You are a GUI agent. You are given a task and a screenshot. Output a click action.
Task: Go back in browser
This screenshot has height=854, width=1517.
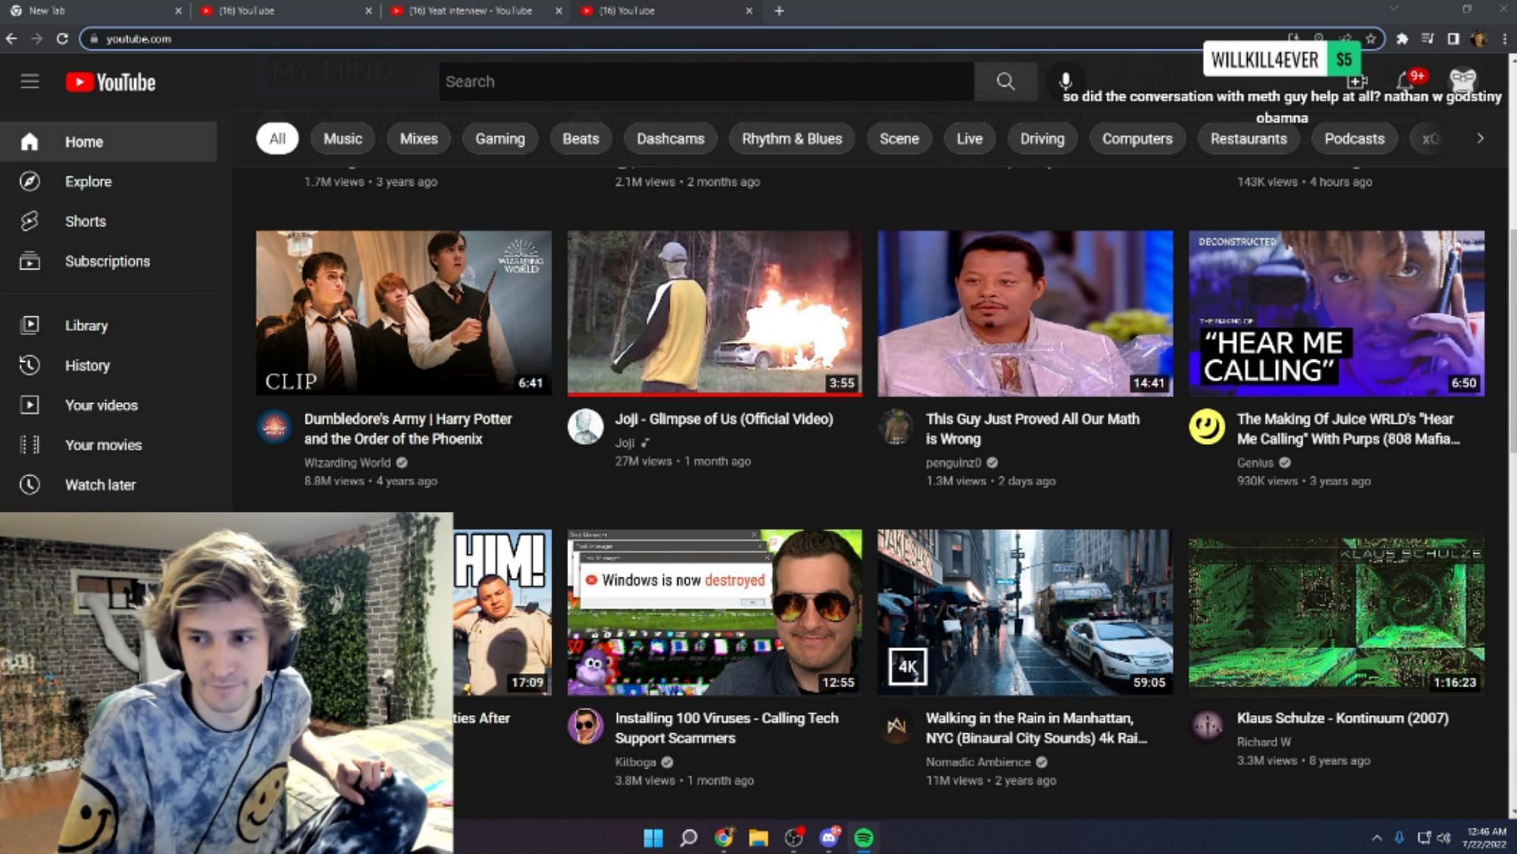point(11,39)
